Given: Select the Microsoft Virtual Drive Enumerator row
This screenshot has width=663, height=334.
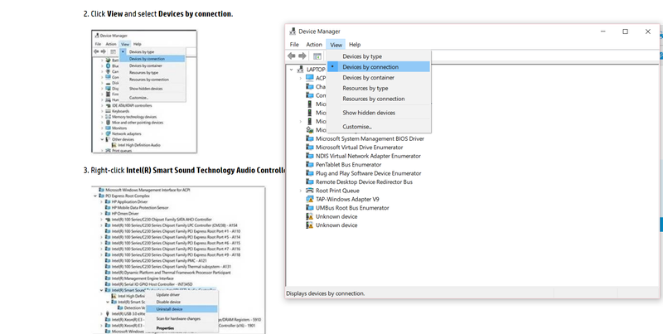Looking at the screenshot, I should (x=359, y=148).
